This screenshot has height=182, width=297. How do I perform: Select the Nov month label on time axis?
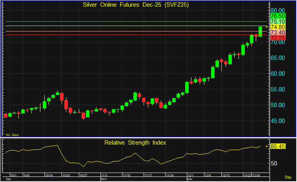(x=103, y=178)
